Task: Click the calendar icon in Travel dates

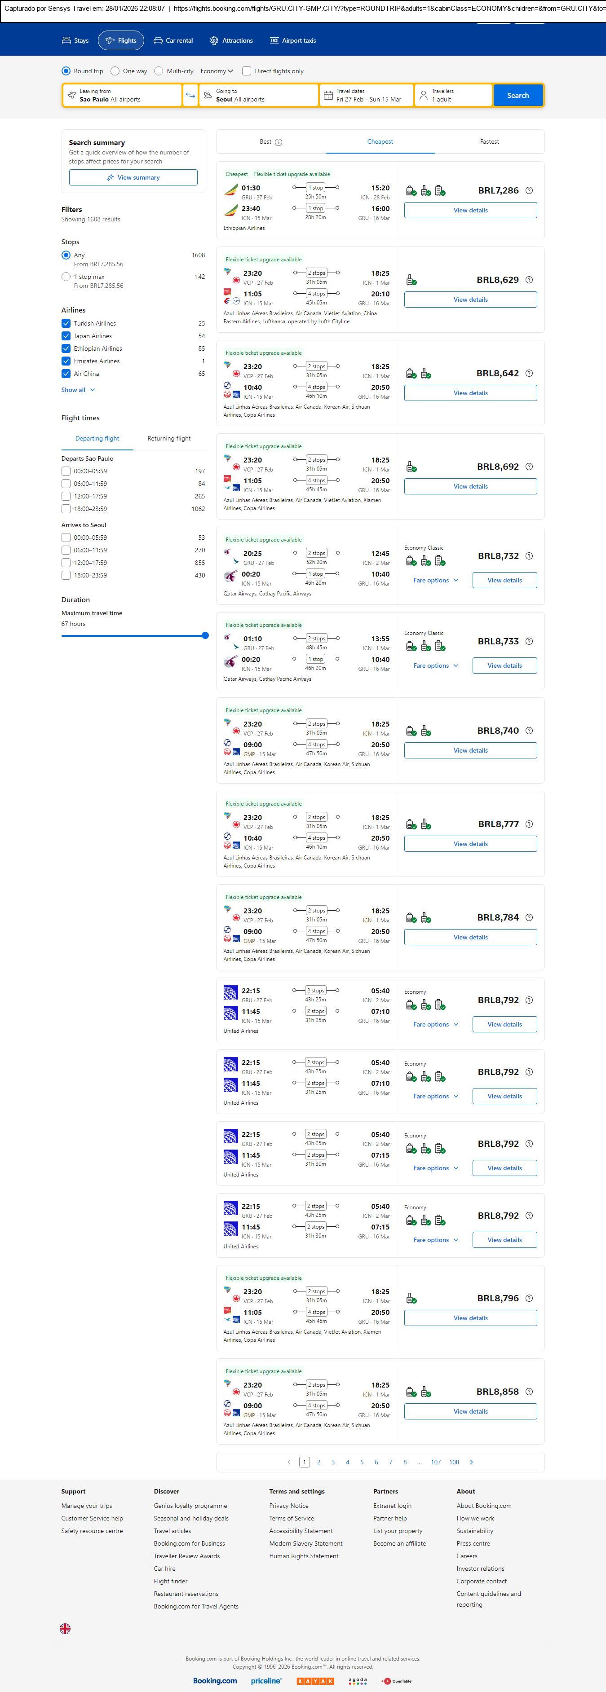Action: click(328, 95)
